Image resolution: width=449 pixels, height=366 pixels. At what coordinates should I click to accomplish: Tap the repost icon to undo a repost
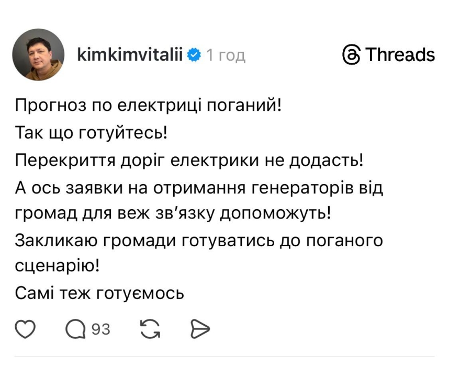point(151,329)
